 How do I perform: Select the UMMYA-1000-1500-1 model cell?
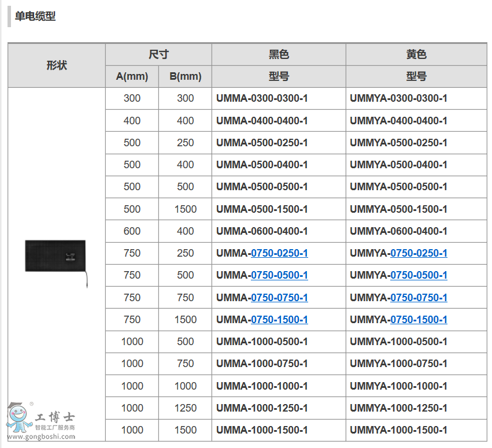click(398, 430)
